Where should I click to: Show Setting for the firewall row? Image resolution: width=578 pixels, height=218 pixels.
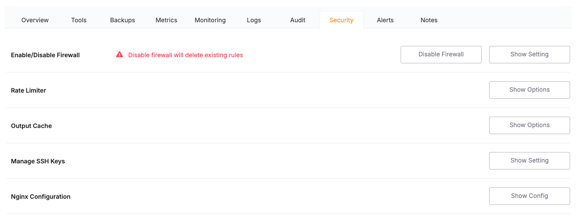click(x=529, y=55)
